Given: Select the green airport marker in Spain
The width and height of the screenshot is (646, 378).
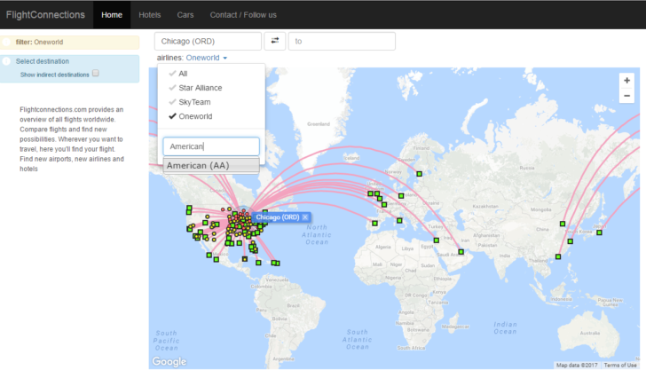Looking at the screenshot, I should (374, 224).
